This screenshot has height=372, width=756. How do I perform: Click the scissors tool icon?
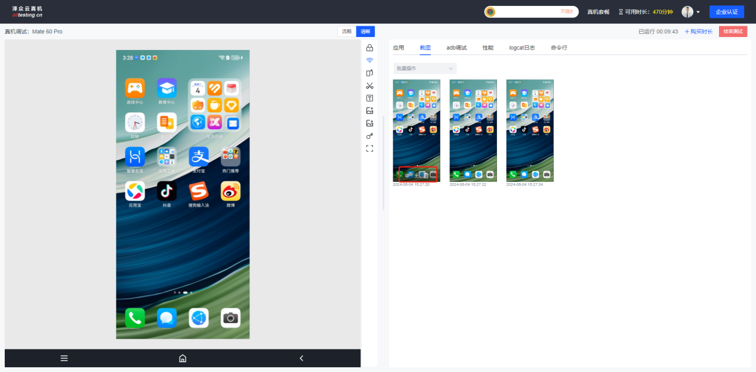[x=369, y=86]
